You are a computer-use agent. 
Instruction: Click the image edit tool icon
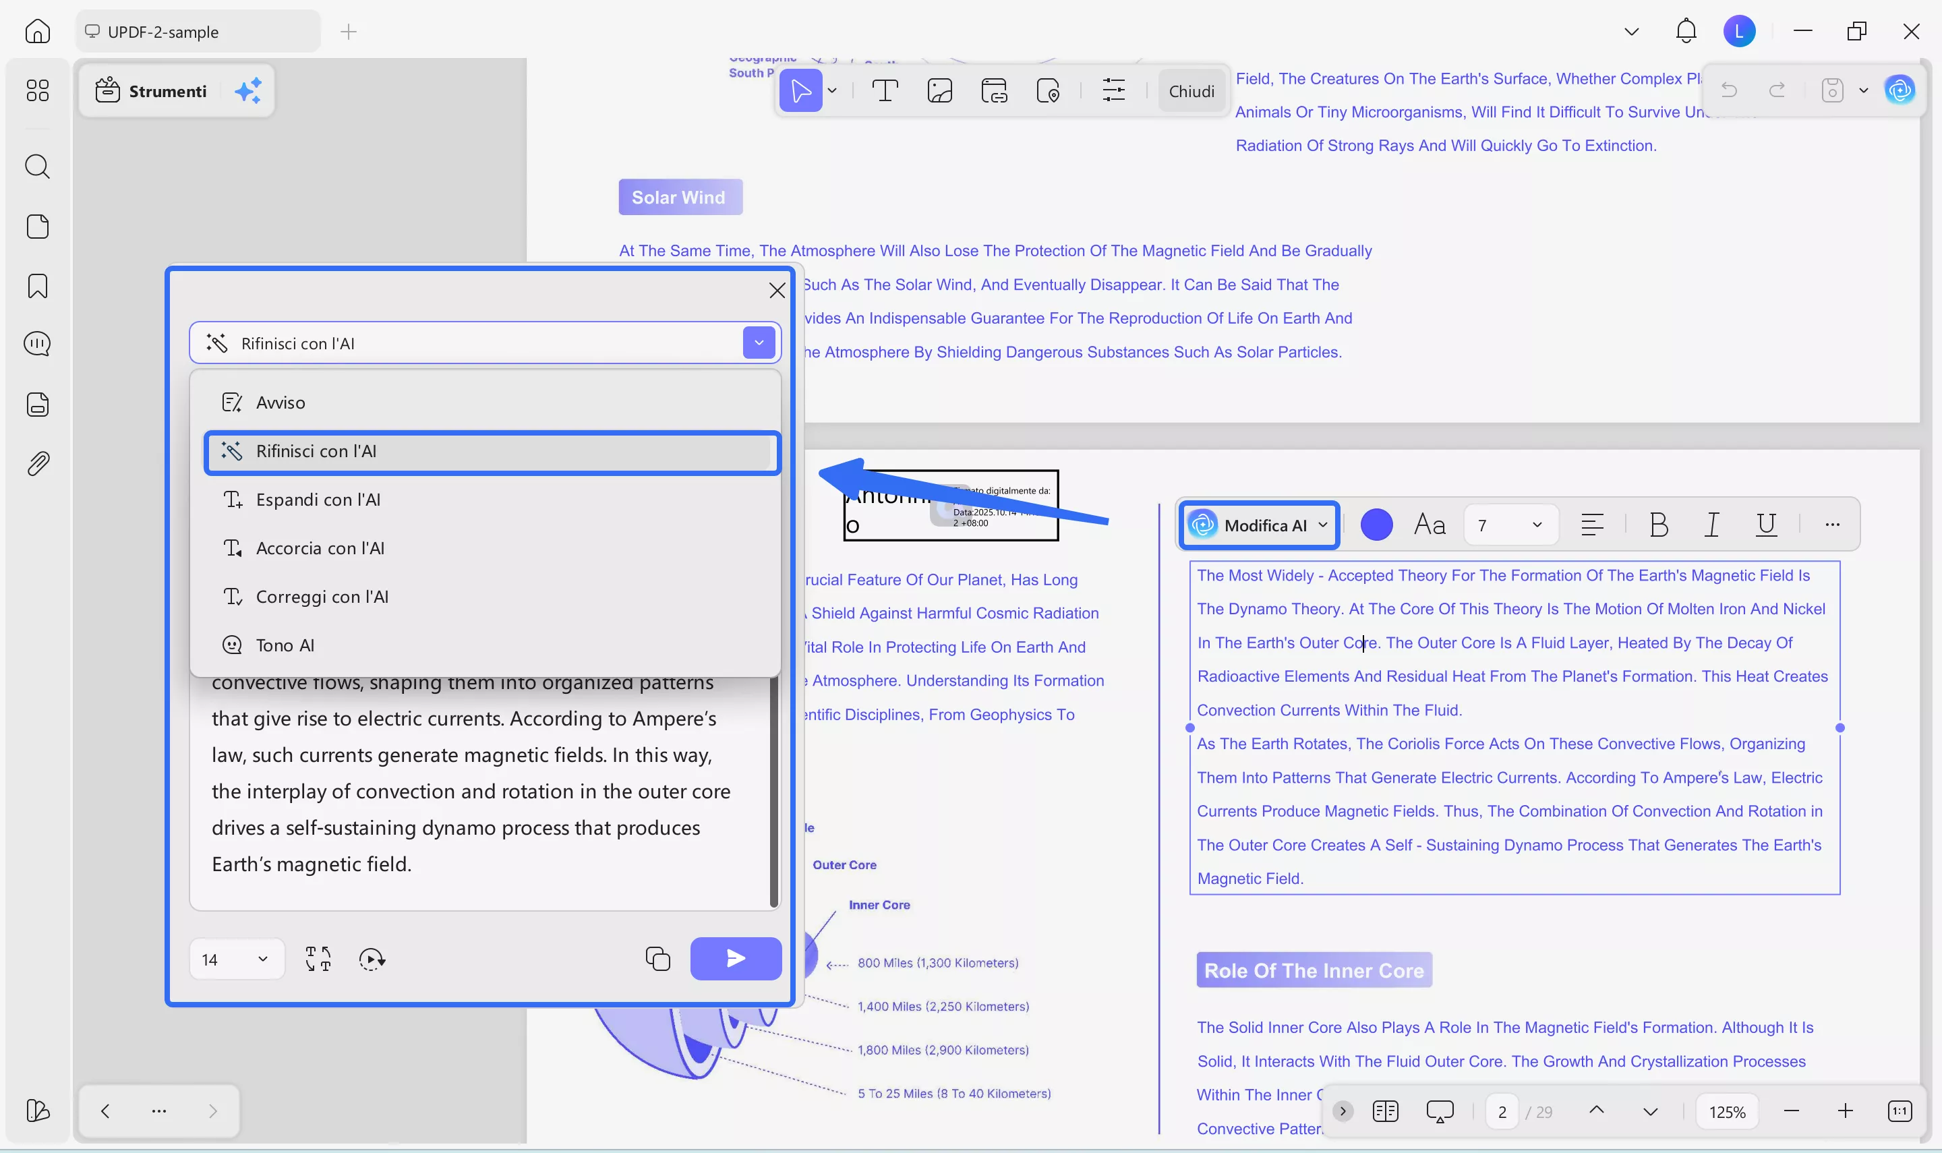(939, 91)
